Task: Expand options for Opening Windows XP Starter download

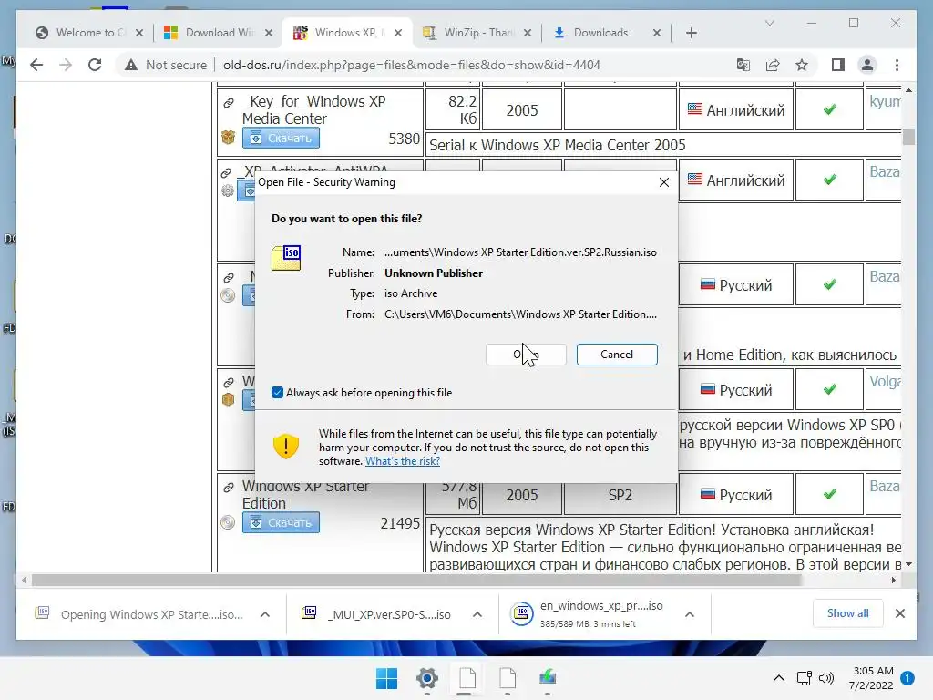Action: point(265,614)
